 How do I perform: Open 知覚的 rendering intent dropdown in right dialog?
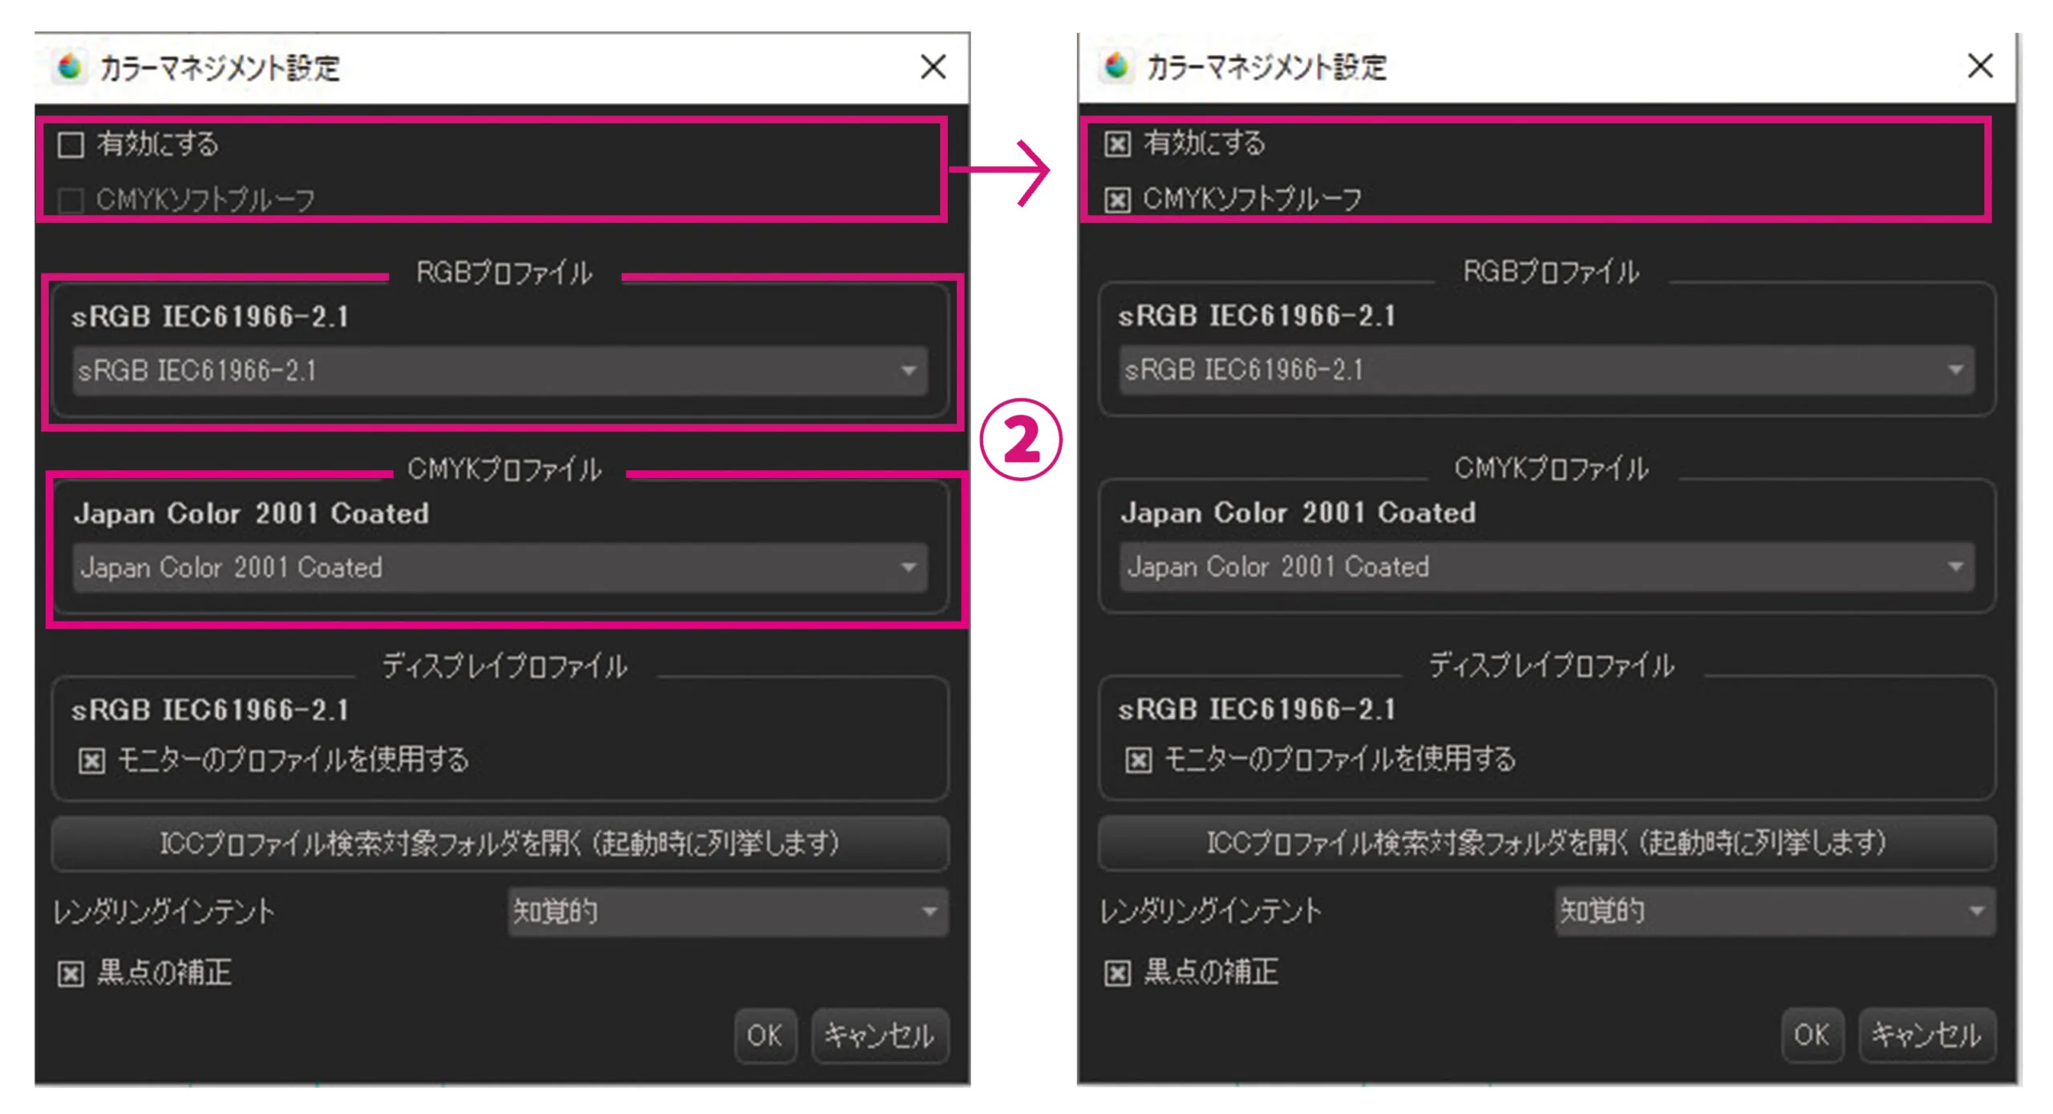(x=1774, y=911)
